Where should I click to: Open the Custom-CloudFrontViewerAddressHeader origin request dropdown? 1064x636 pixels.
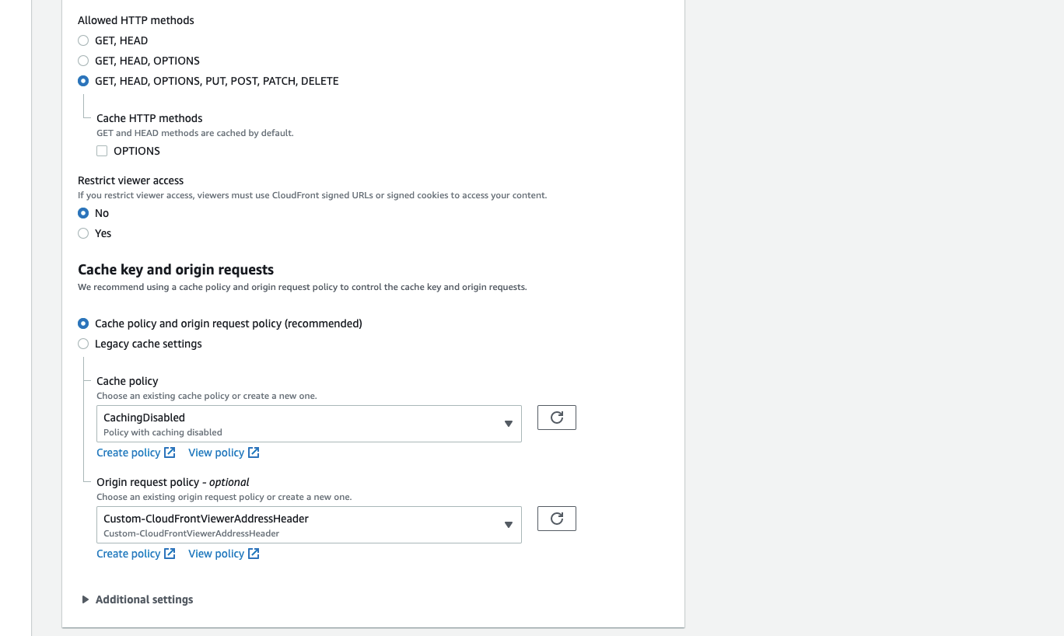coord(309,525)
